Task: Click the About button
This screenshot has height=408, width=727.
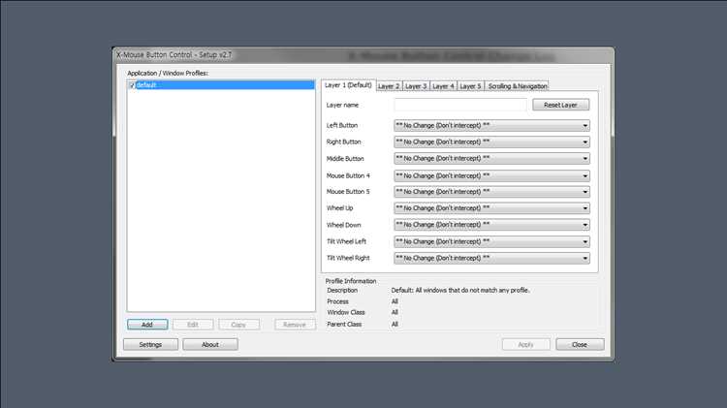Action: 210,344
